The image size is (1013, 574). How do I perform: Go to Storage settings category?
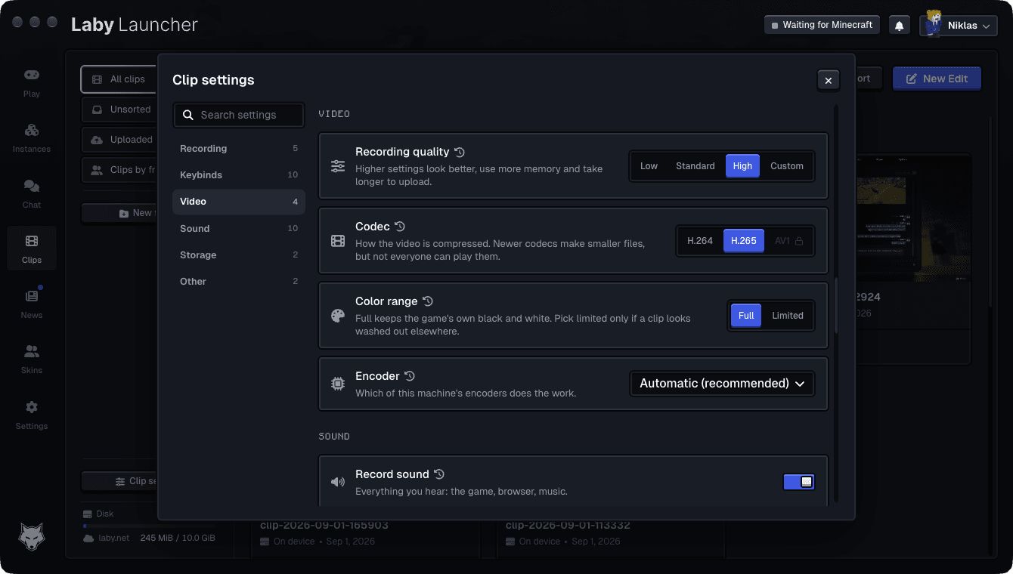coord(239,255)
